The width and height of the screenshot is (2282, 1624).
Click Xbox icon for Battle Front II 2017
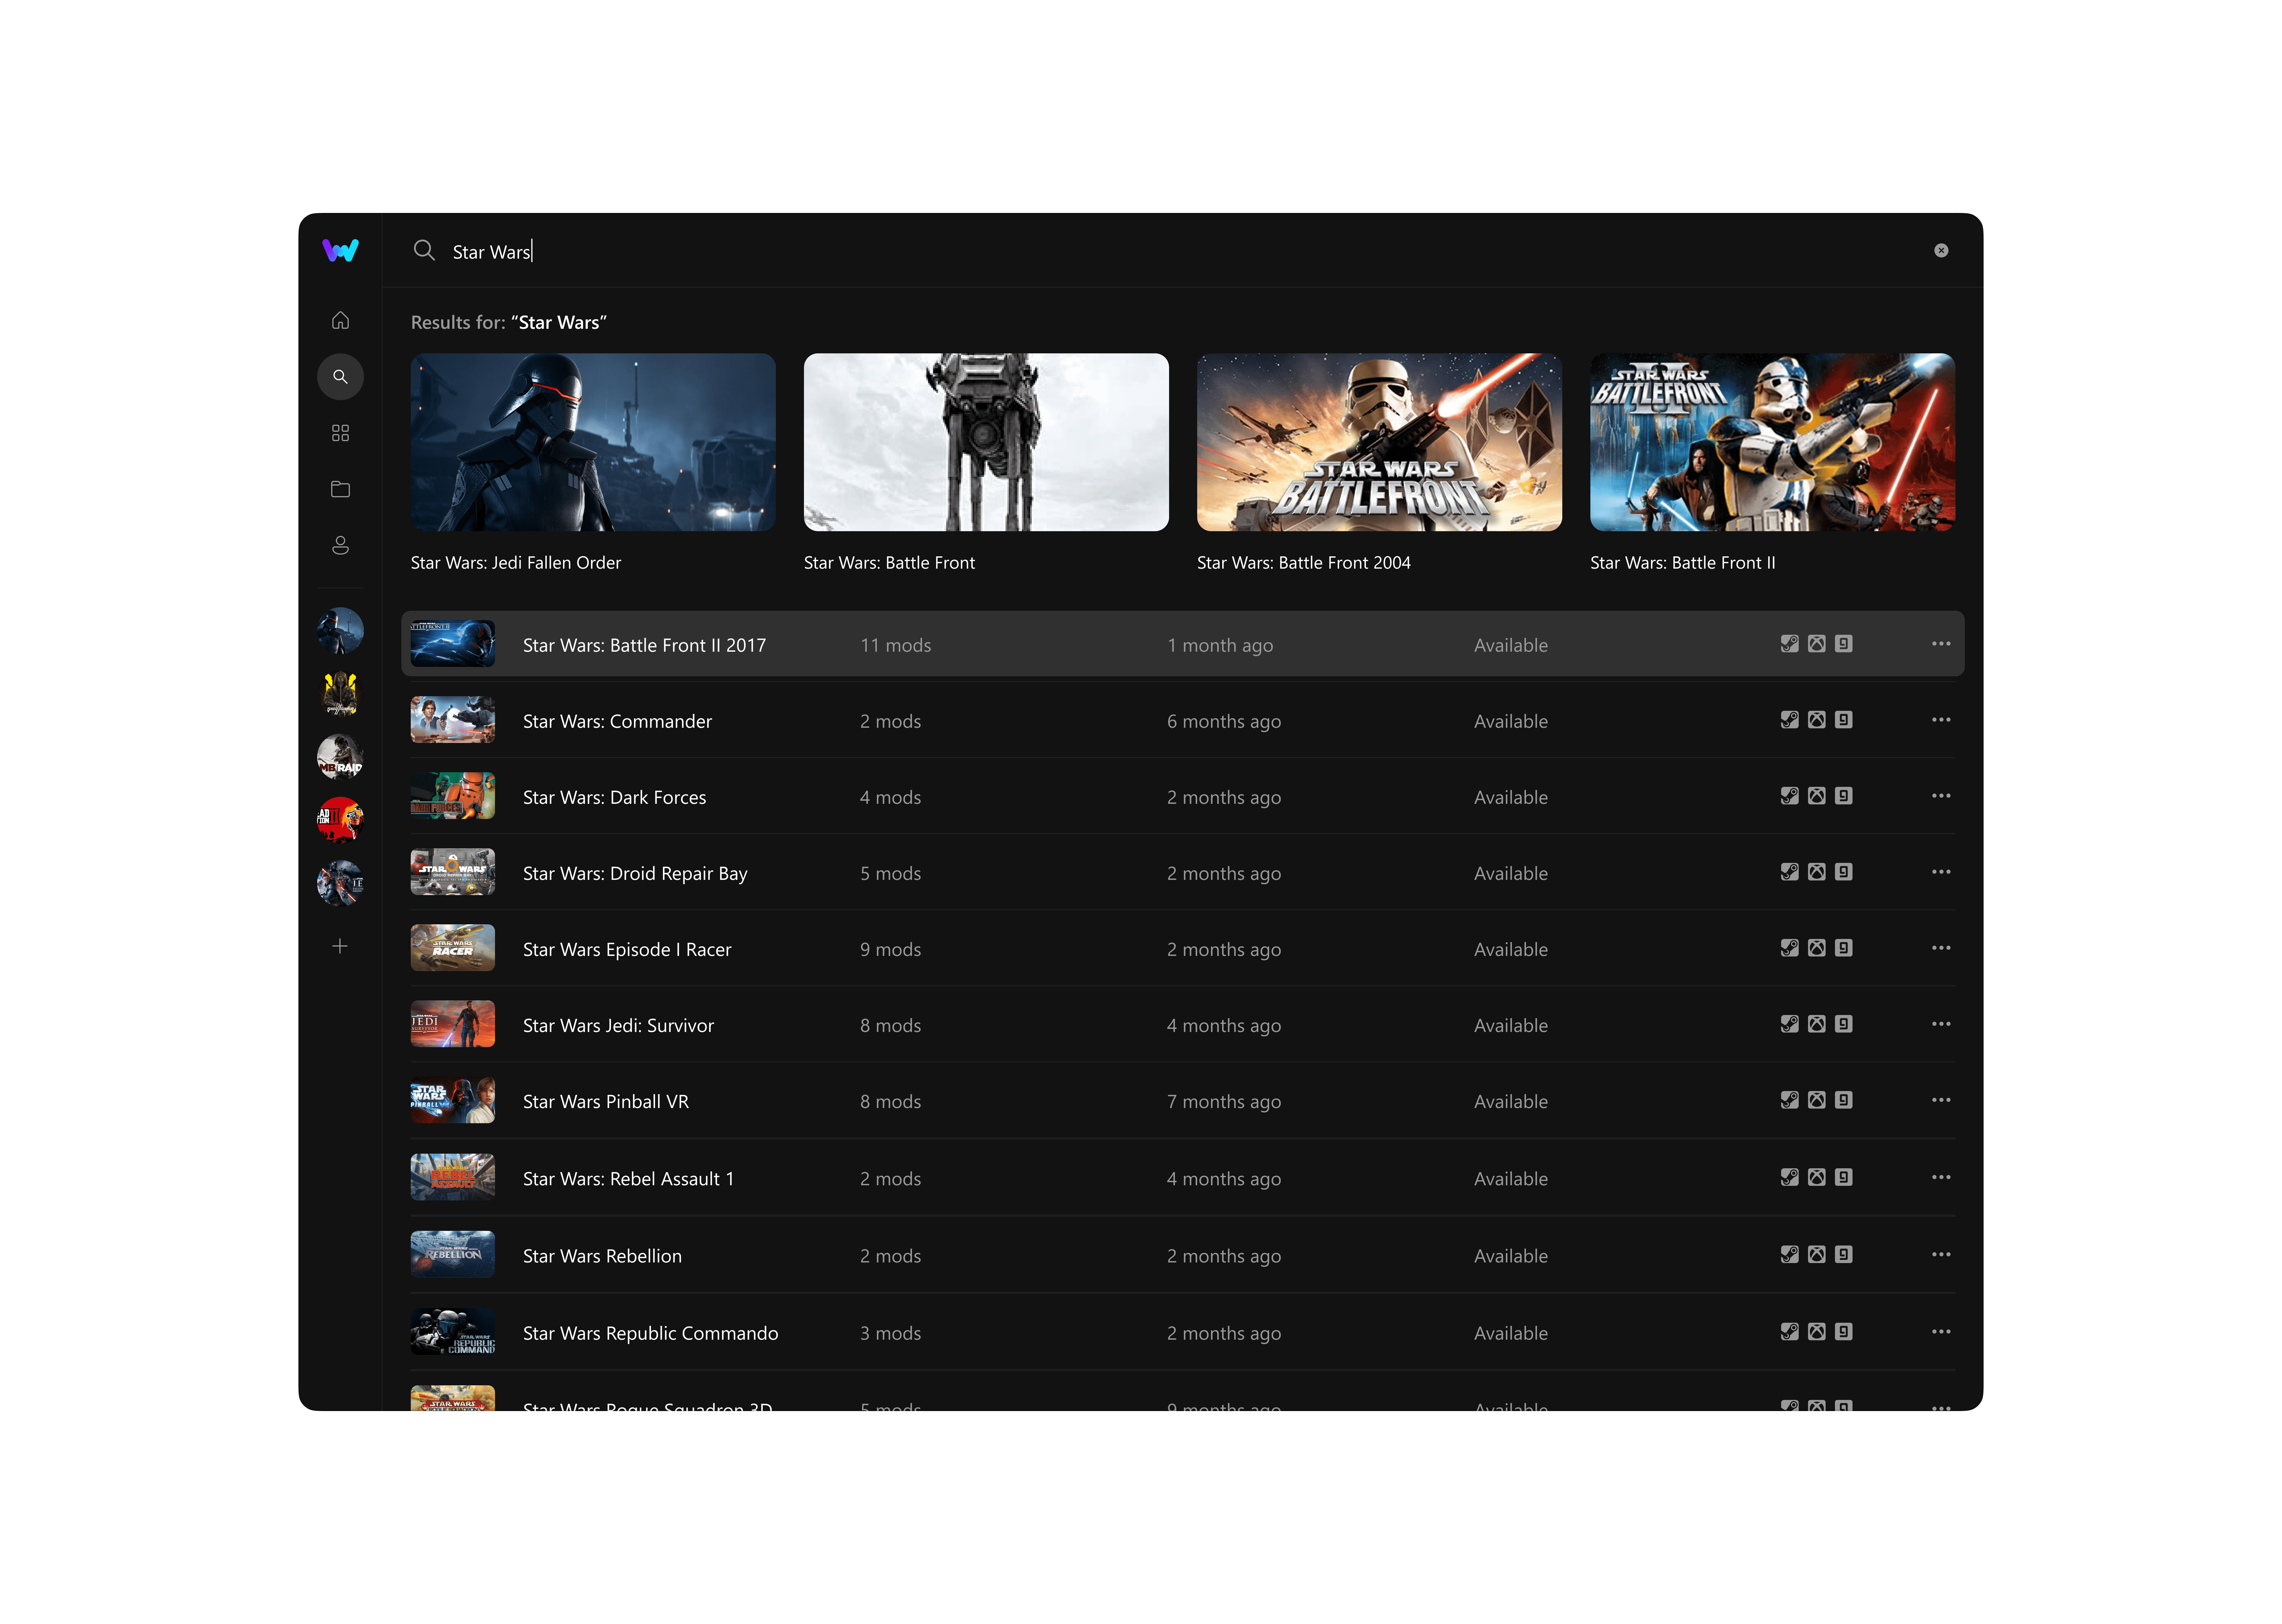(1817, 644)
